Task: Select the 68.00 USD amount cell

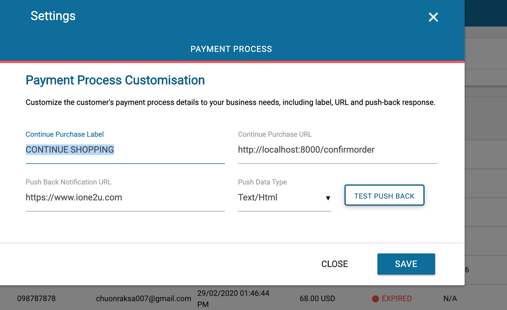Action: 317,299
